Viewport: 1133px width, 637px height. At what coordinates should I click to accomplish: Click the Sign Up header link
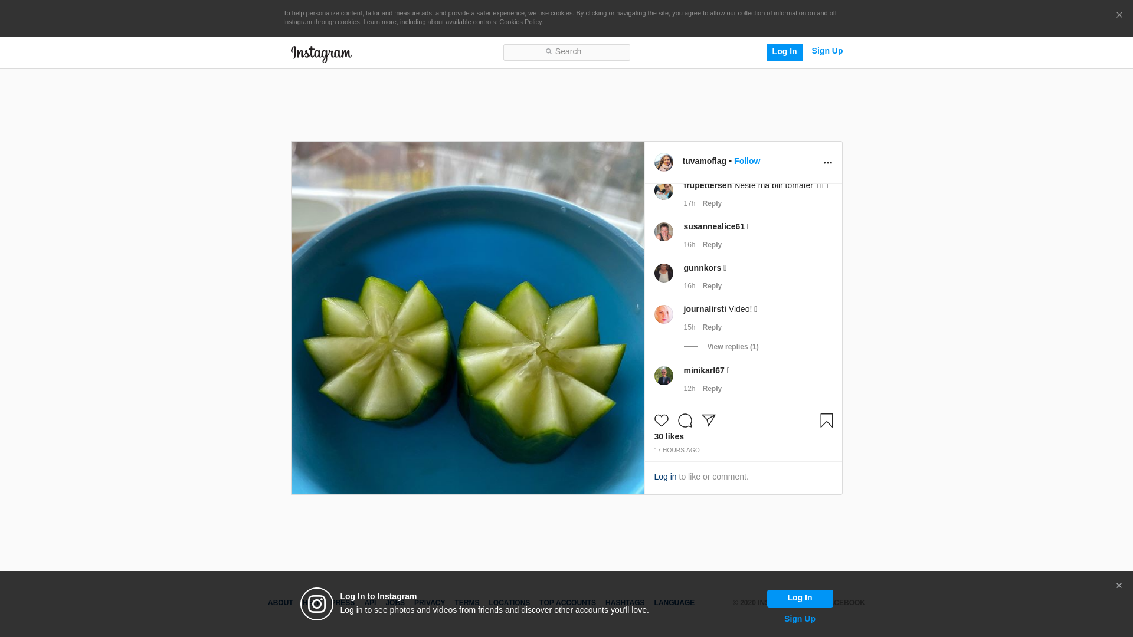[827, 51]
